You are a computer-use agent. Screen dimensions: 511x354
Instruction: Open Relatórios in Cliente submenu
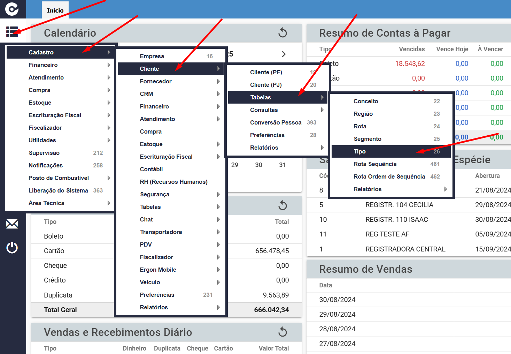point(278,148)
